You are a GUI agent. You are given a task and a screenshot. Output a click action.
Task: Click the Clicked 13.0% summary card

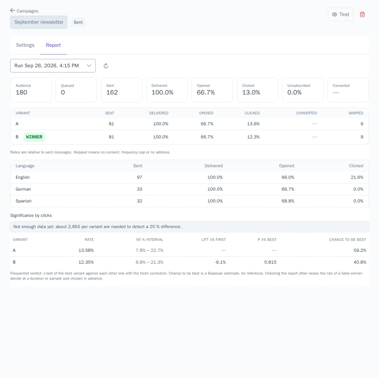click(257, 90)
